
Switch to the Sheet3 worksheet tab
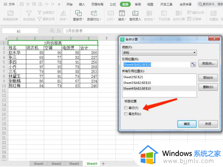(x=74, y=163)
